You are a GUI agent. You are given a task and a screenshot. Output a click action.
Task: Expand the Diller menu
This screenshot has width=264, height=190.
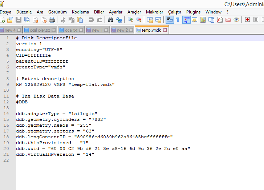(99, 12)
